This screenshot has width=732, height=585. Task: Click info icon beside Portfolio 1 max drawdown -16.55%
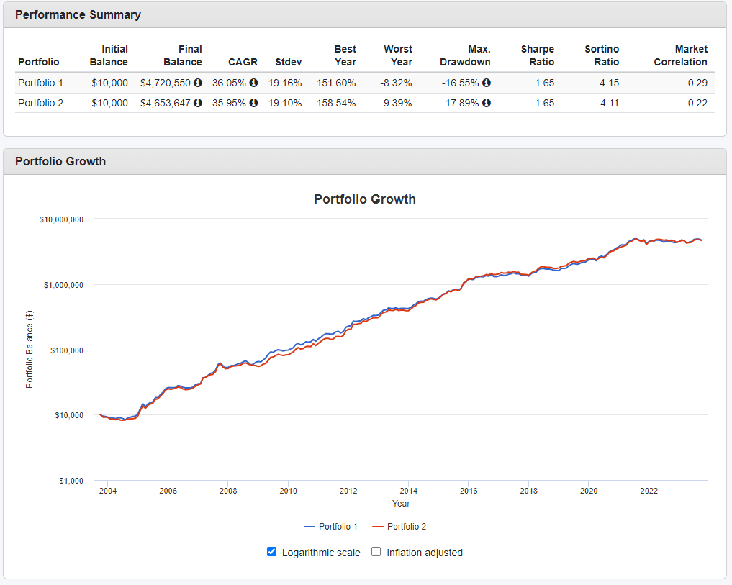(487, 83)
